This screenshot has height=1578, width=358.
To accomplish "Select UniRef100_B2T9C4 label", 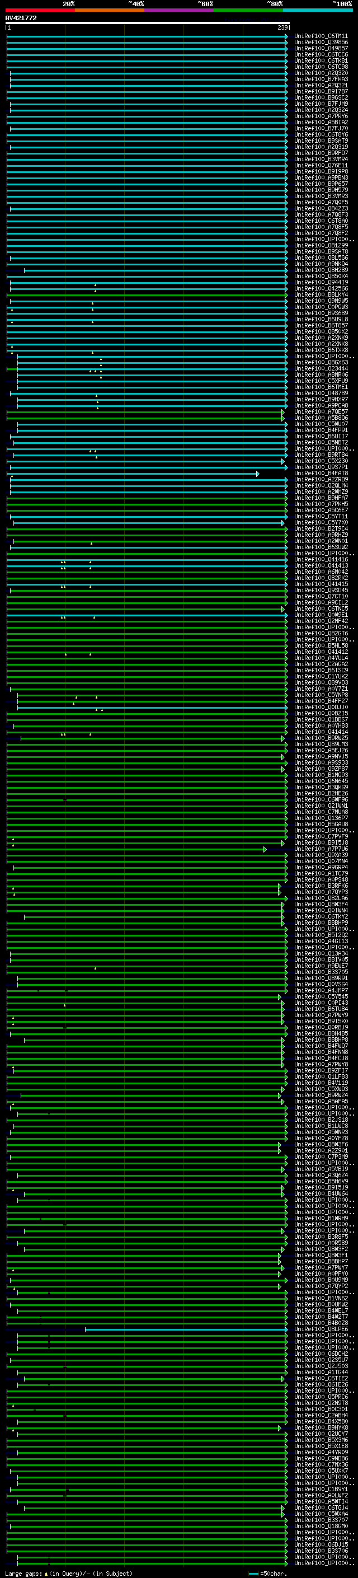I will pyautogui.click(x=321, y=528).
